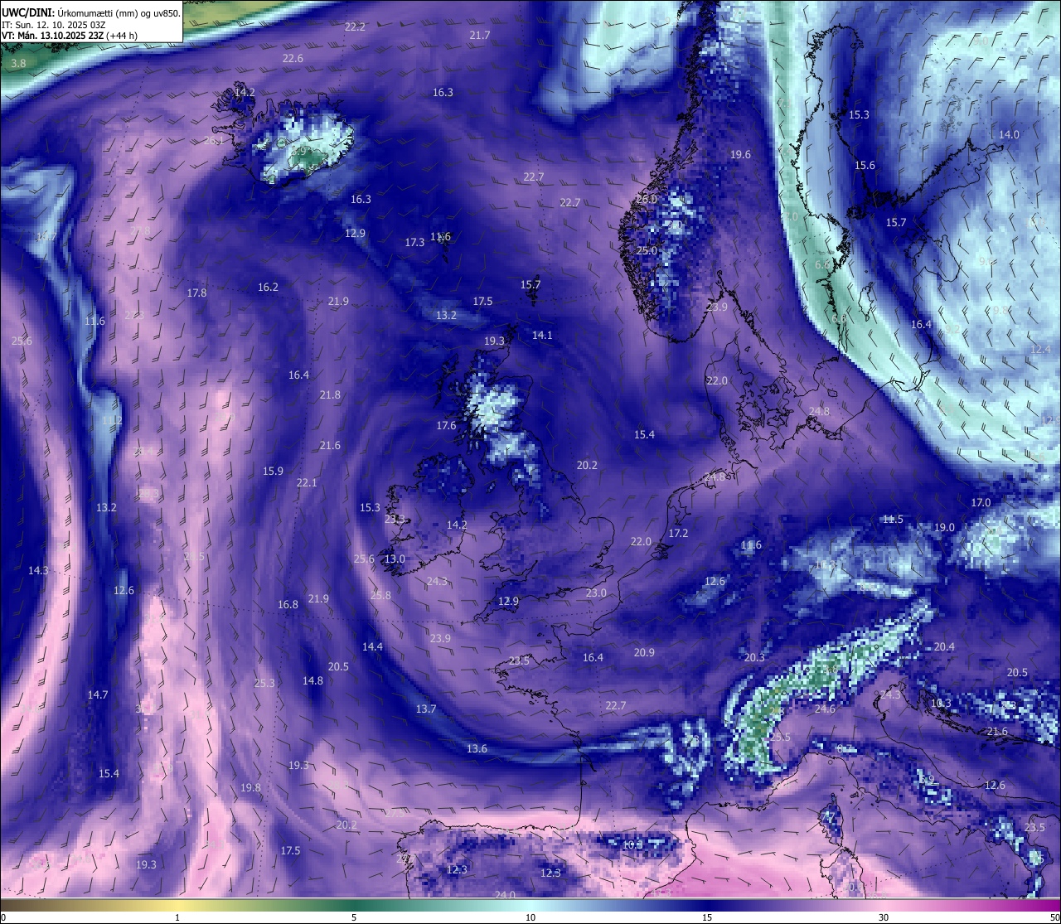Click the 'VT: Mán. 13.10.2025 23Z (+44 h)' line
Screen dimensions: 1061x924
point(70,36)
